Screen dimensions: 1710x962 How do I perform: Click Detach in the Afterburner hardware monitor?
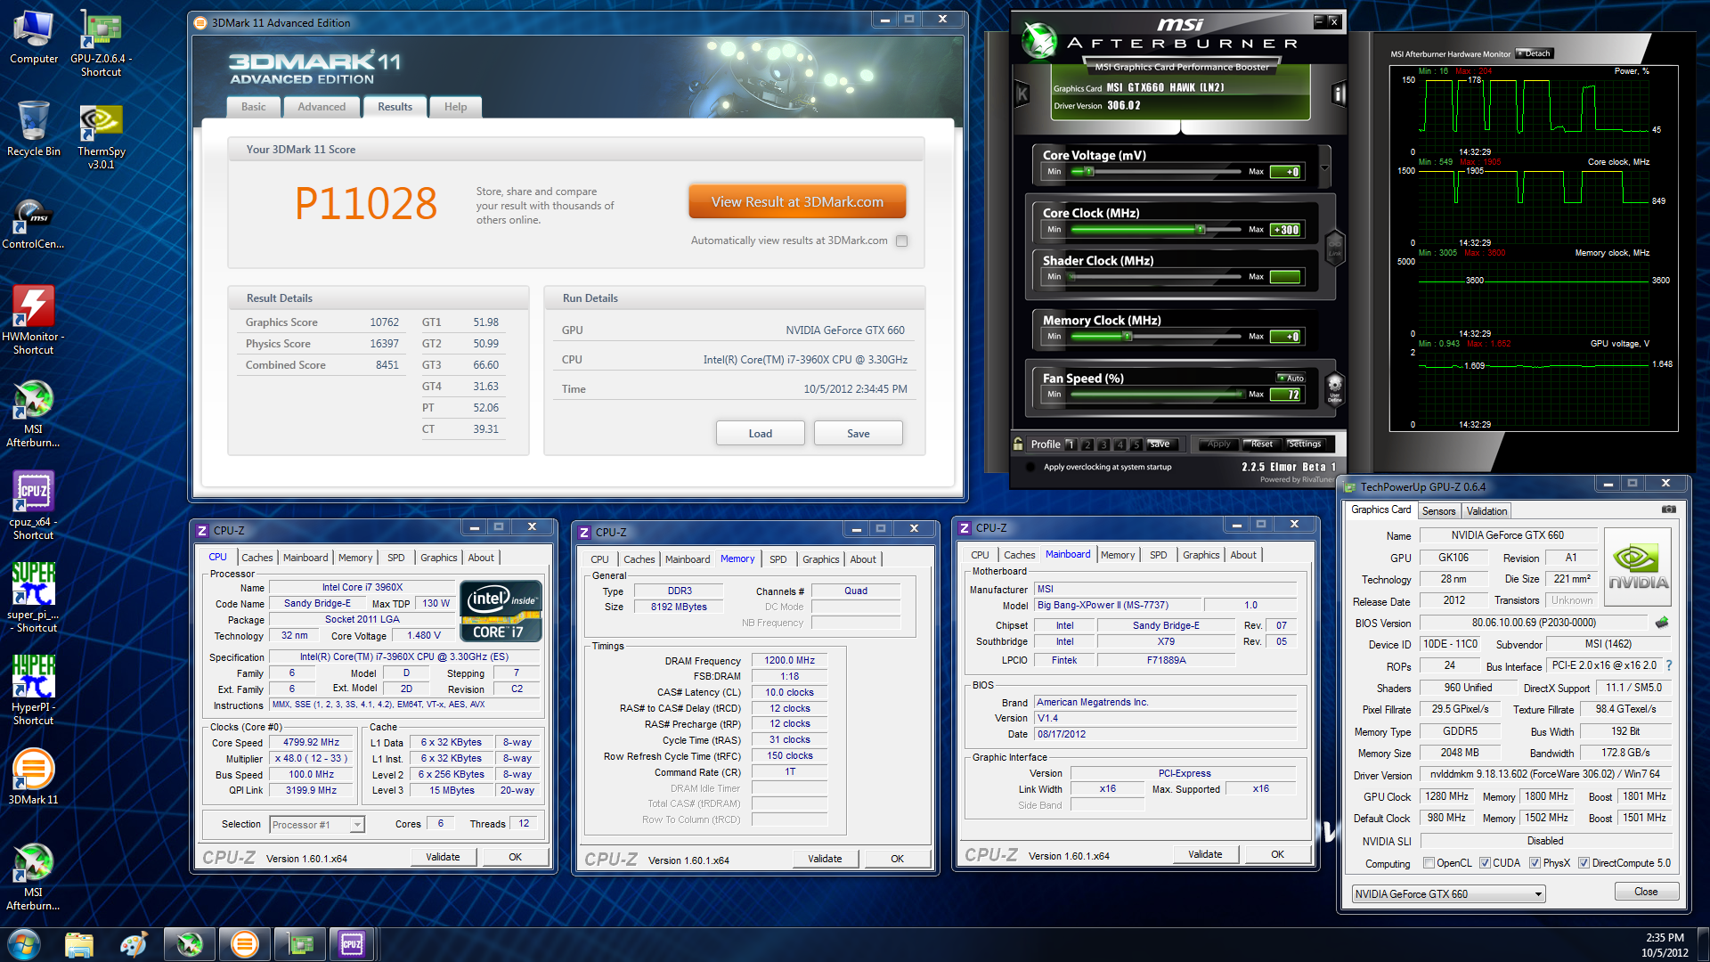tap(1534, 53)
